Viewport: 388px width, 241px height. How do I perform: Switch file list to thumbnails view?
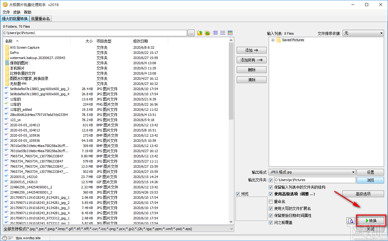click(230, 33)
